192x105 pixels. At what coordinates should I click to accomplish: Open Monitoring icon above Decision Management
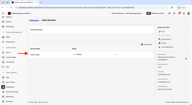pos(3,26)
